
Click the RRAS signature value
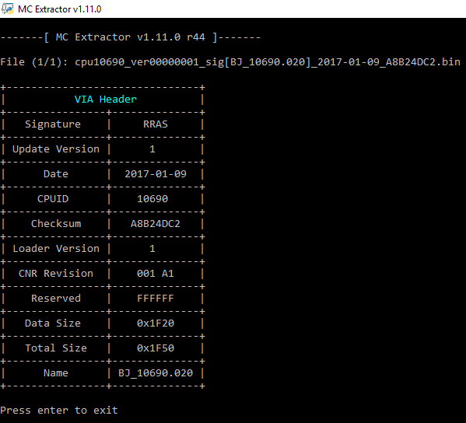coord(156,124)
